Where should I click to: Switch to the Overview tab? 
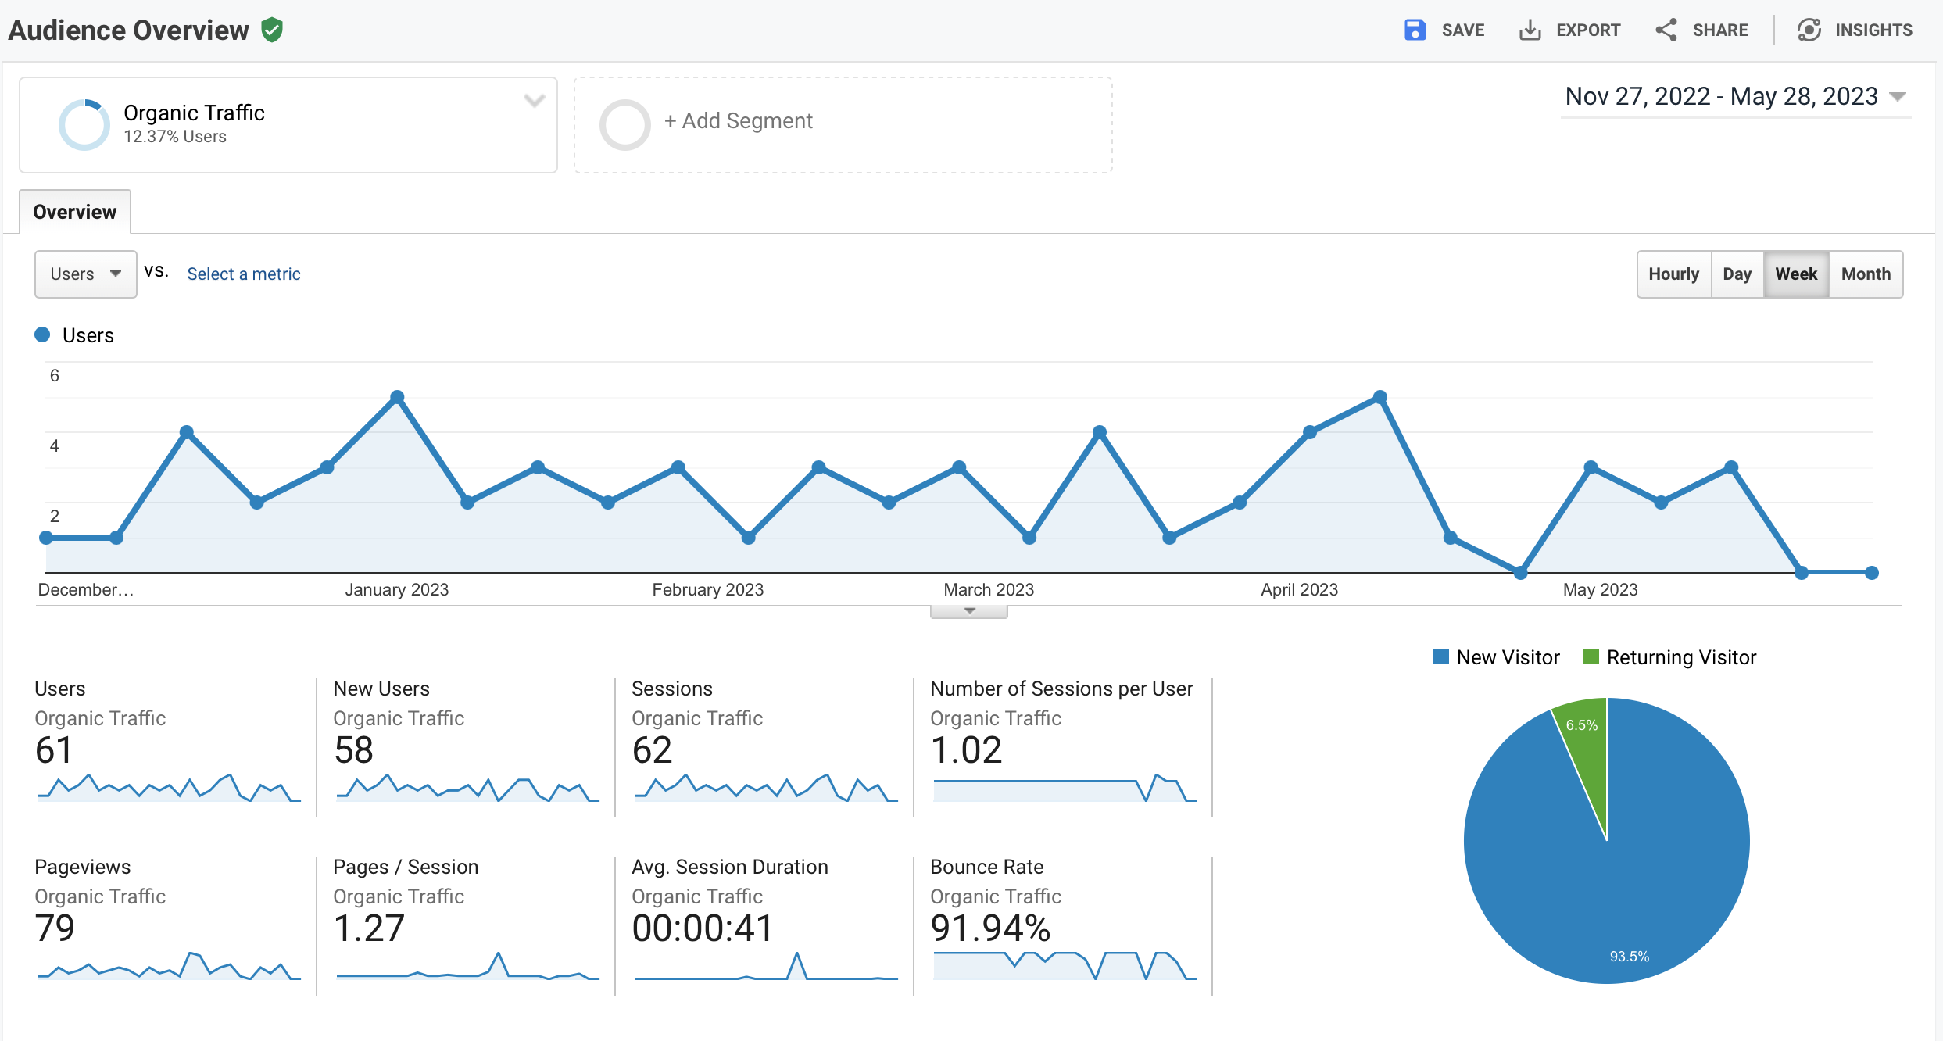click(73, 211)
